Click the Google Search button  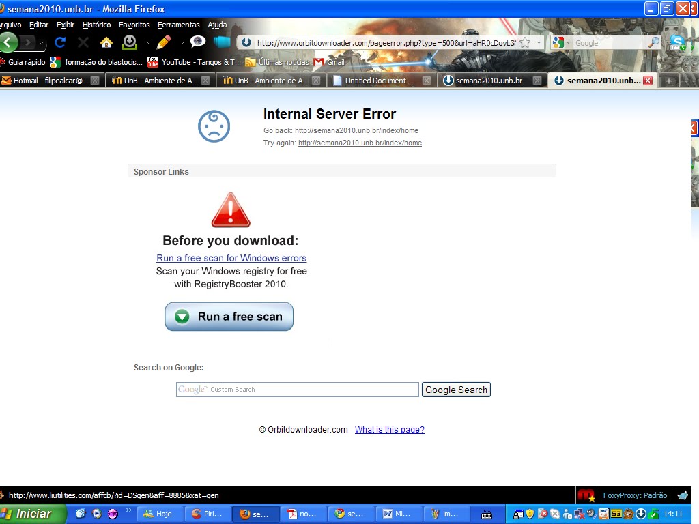click(456, 390)
